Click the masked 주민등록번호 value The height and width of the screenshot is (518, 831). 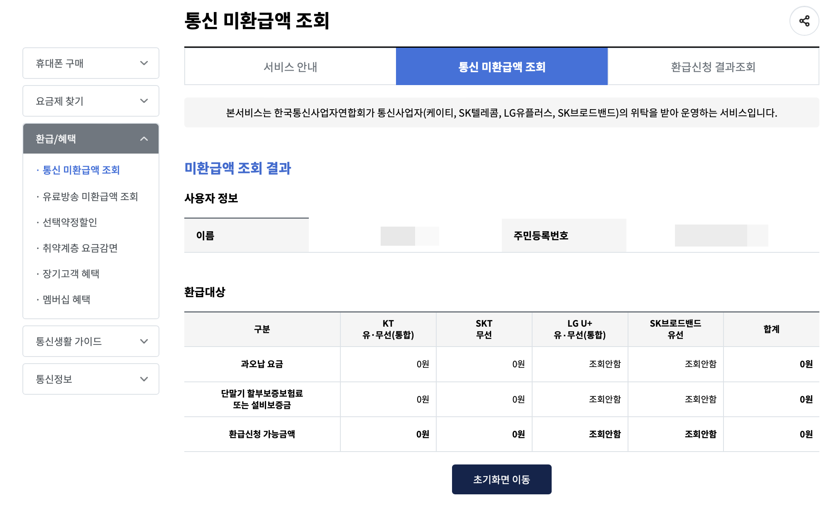click(x=721, y=235)
